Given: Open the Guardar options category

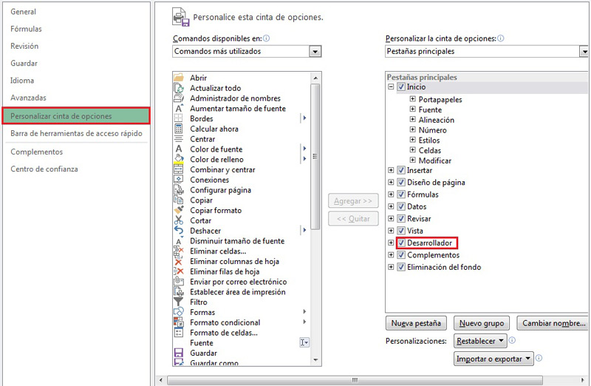Looking at the screenshot, I should [x=24, y=64].
